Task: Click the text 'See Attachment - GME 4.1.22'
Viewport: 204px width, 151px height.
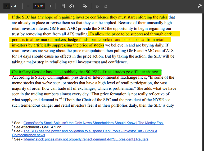Action: coord(37,127)
